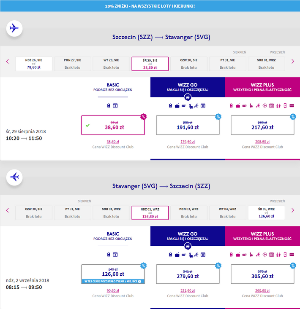Show earlier outbound dates with the left arrow
The width and height of the screenshot is (300, 309).
[8, 62]
